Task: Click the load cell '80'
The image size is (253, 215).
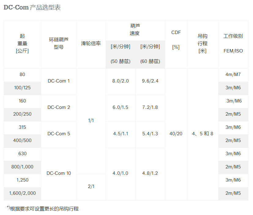Action: coord(22,75)
